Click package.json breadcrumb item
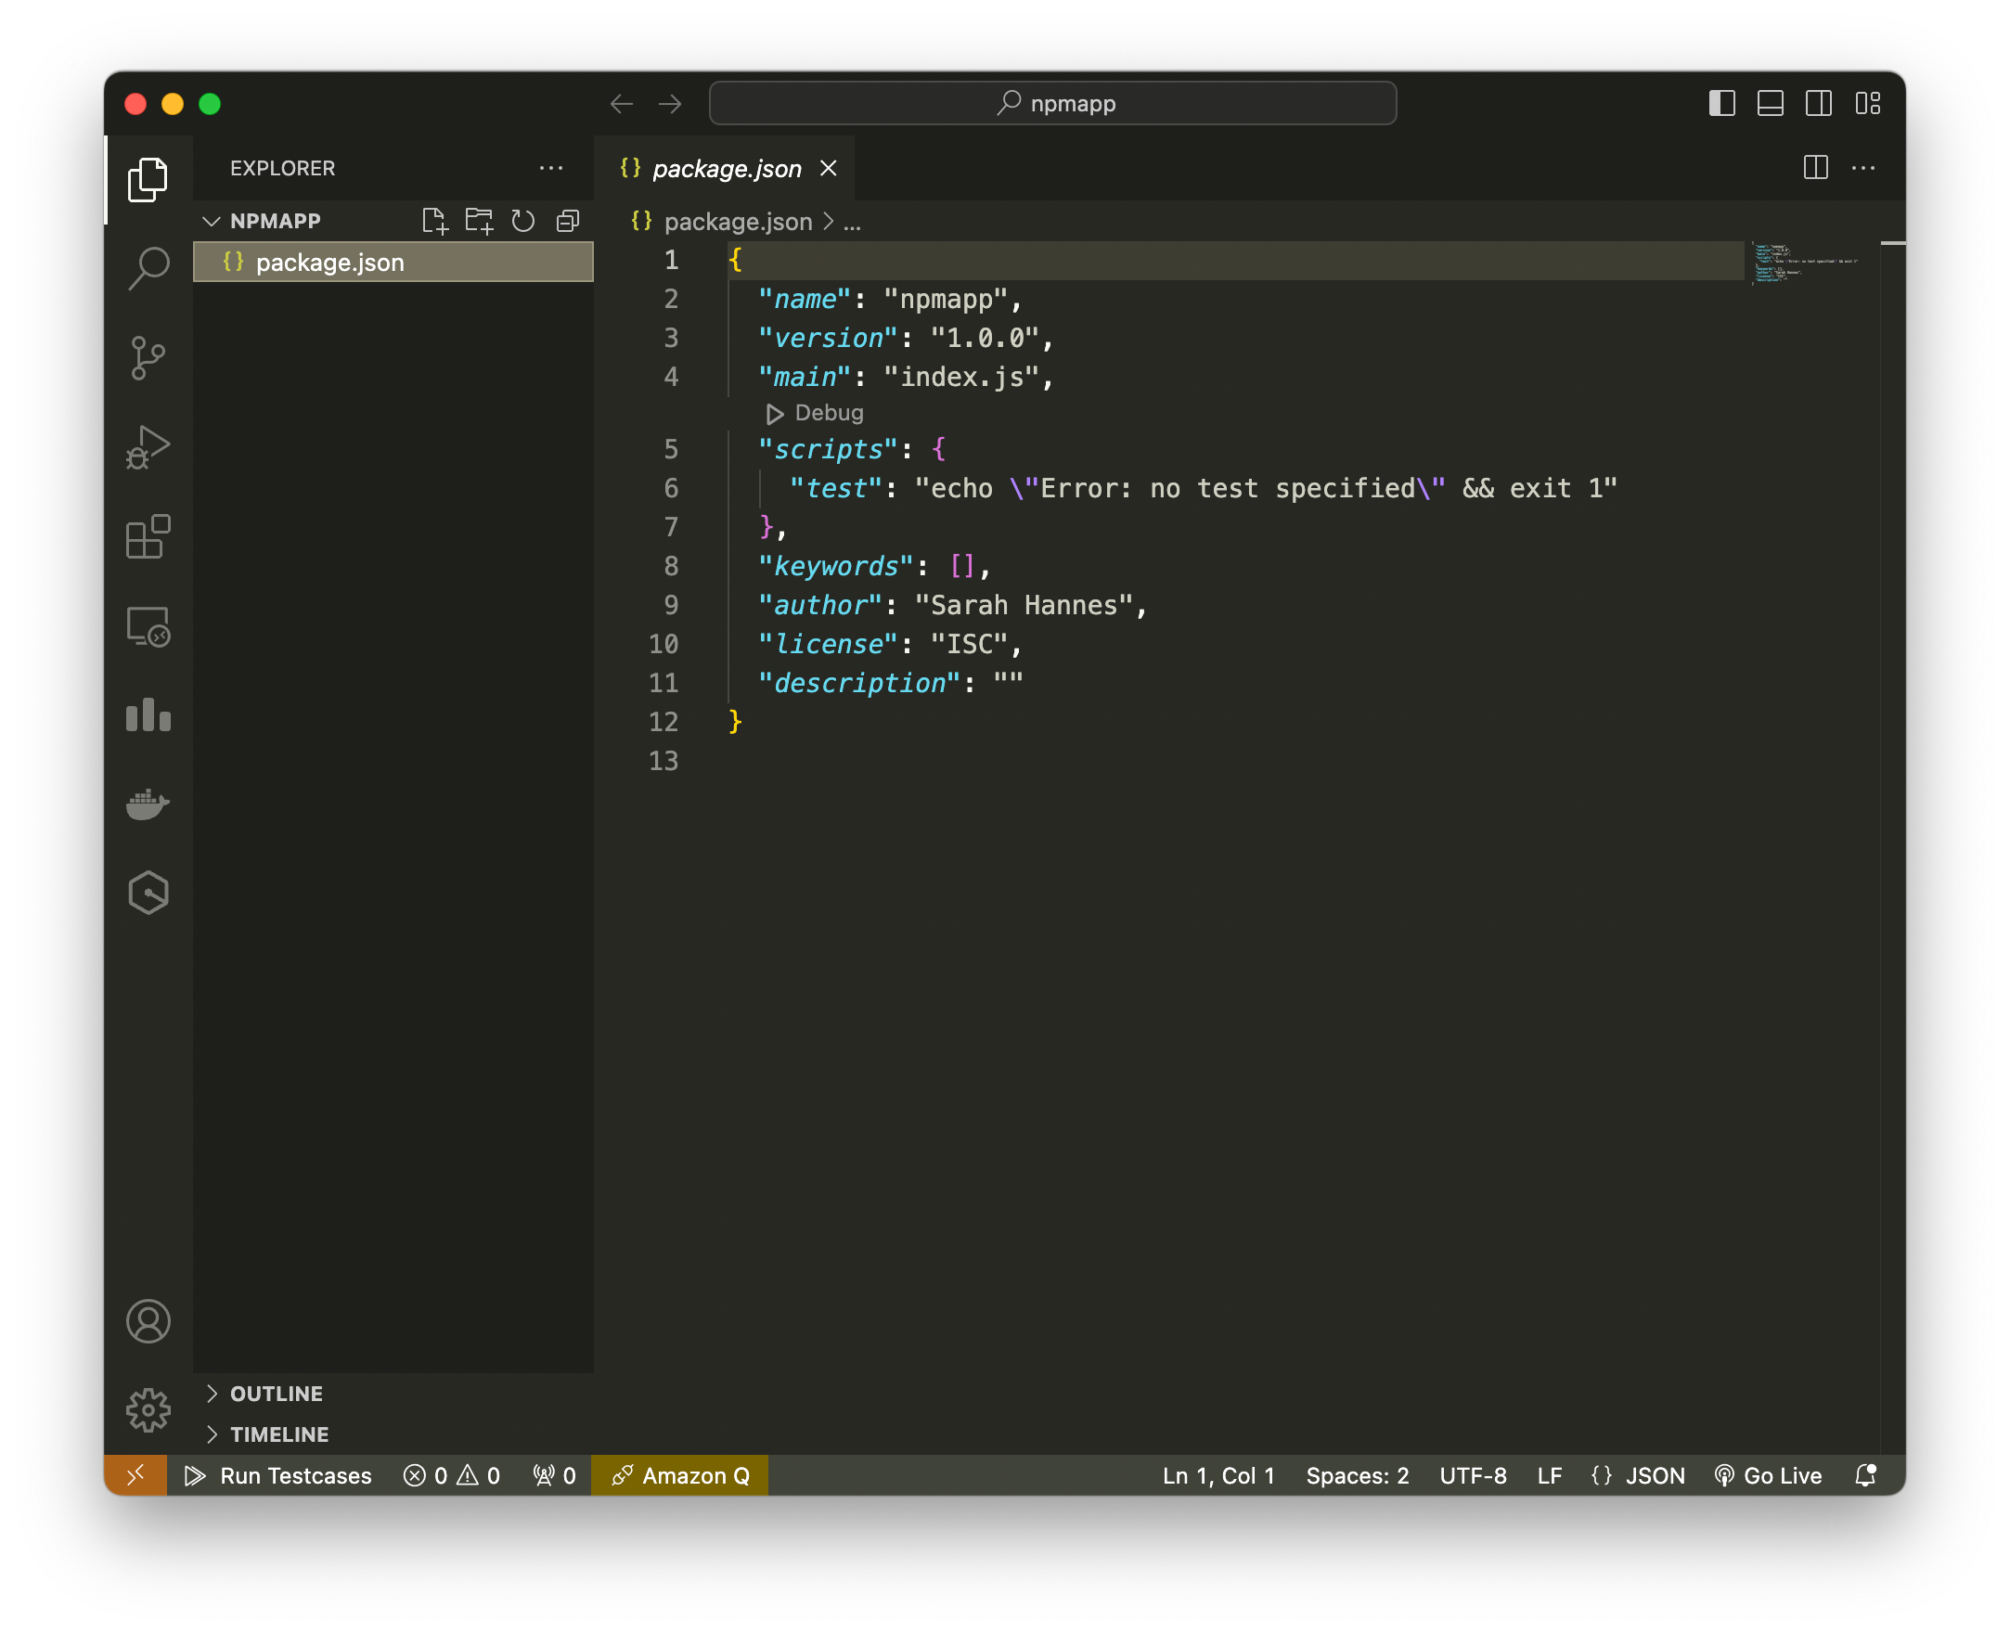The image size is (2010, 1633). point(739,221)
